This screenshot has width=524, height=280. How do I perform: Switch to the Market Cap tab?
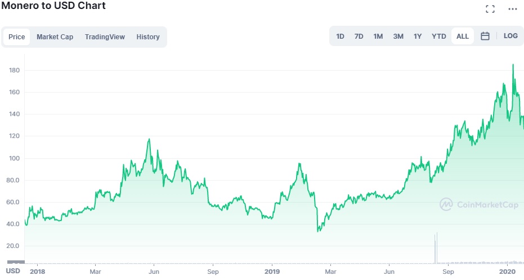[x=55, y=36]
